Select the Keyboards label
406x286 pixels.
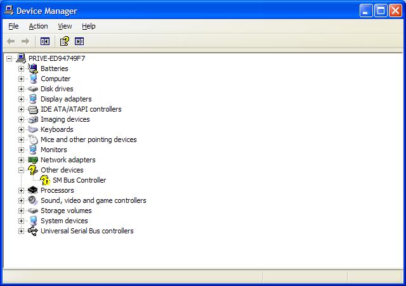(57, 129)
